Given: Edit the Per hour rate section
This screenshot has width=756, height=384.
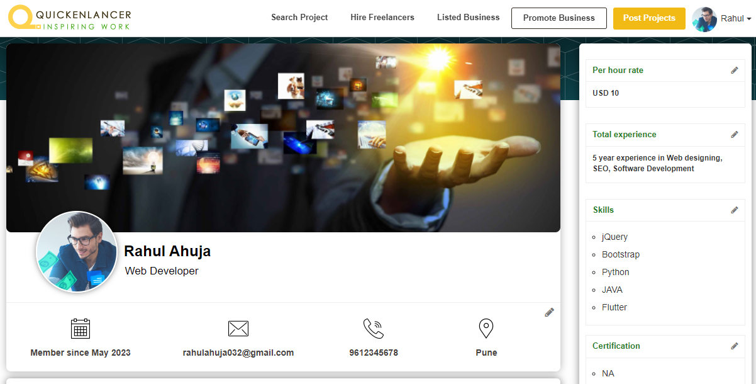Looking at the screenshot, I should (734, 71).
